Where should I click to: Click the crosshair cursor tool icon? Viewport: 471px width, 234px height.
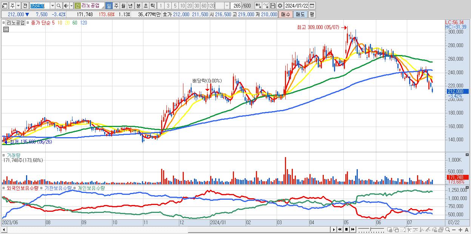coord(409,229)
